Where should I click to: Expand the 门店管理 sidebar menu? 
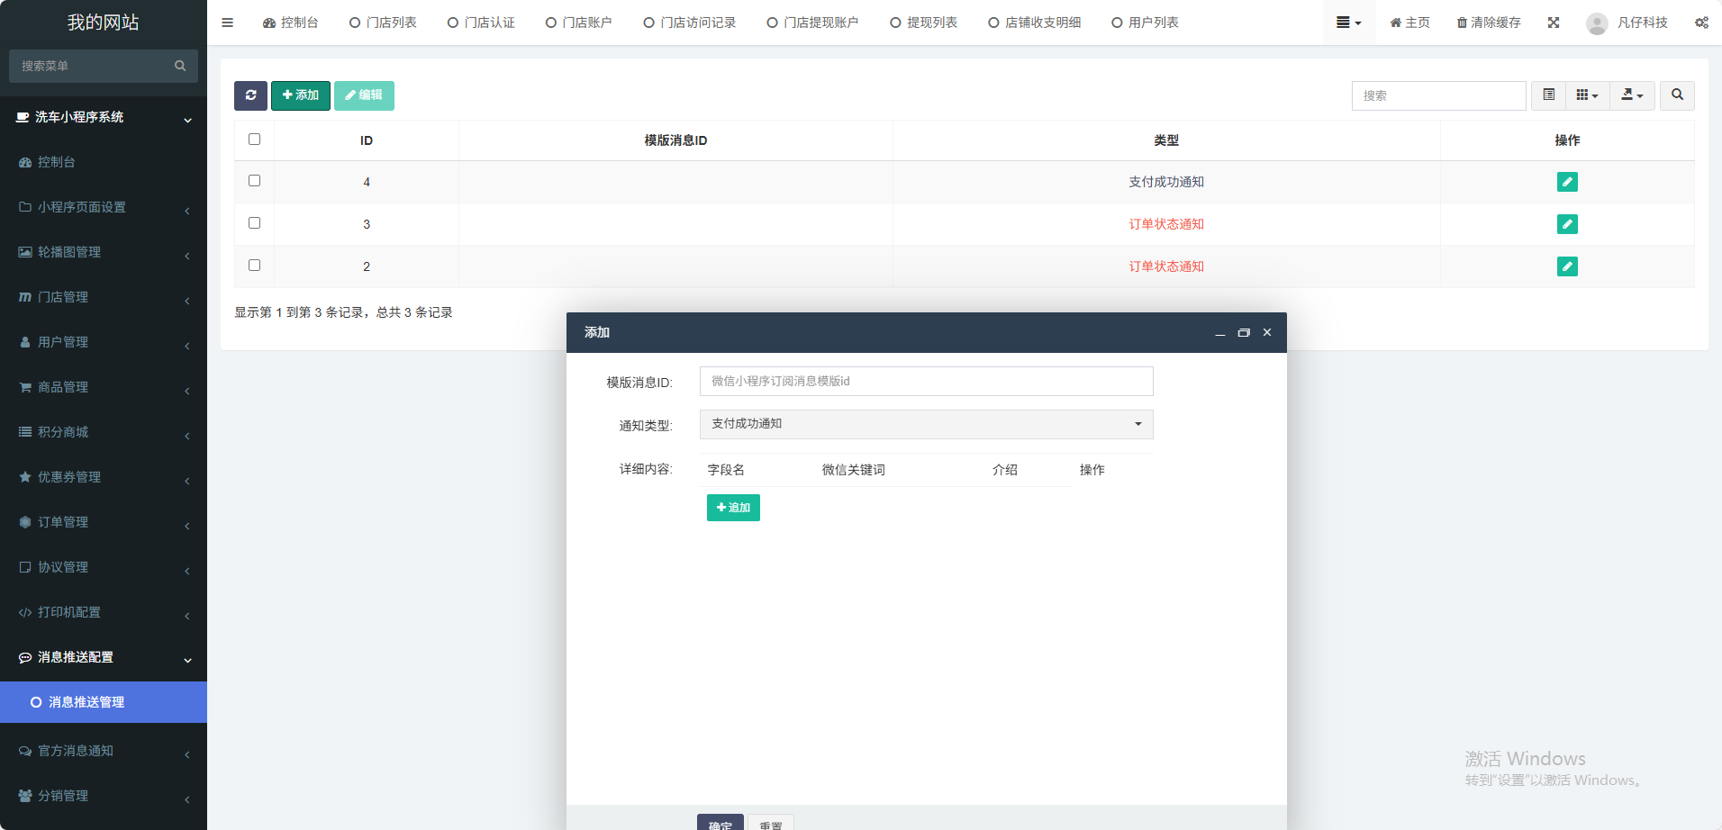104,297
